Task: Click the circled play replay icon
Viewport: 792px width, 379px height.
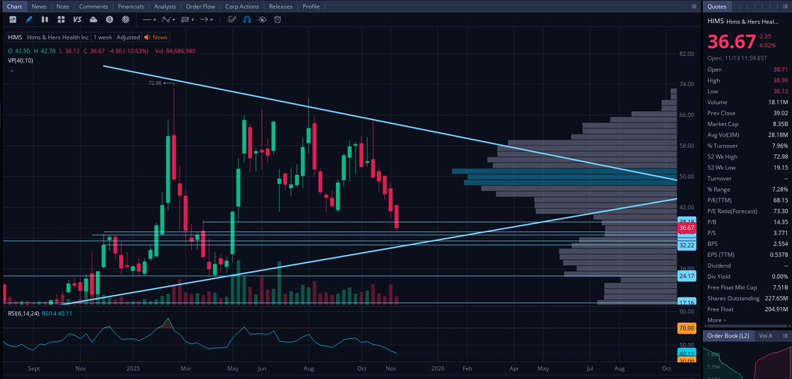Action: click(125, 19)
